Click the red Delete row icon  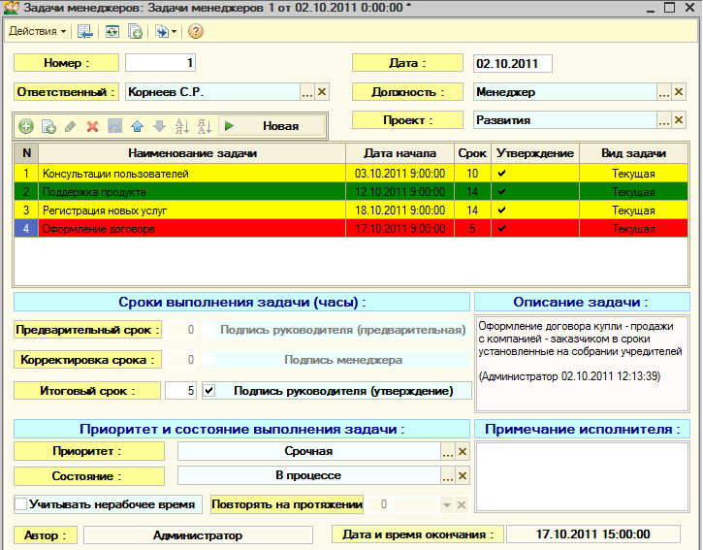click(x=93, y=126)
